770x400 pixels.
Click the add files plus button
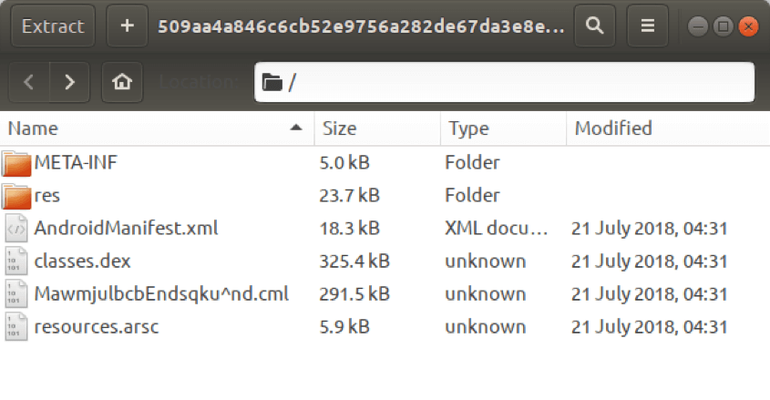point(127,26)
